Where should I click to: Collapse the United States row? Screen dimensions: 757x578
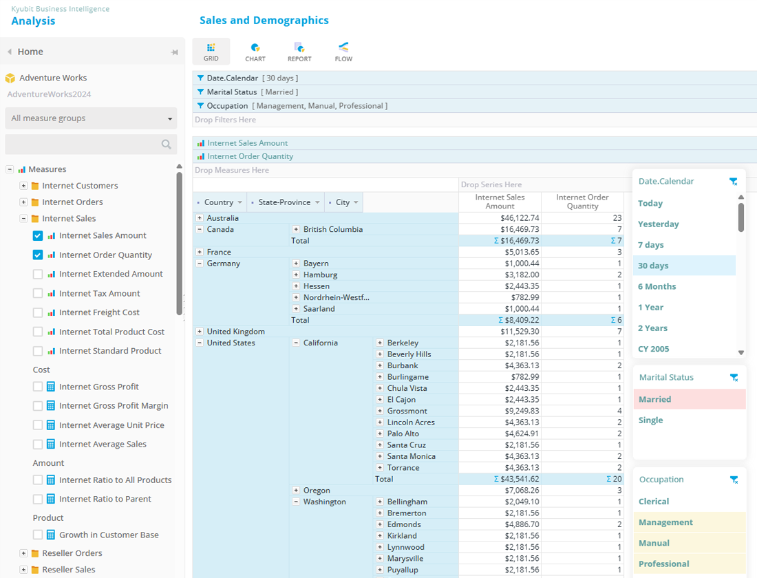200,343
